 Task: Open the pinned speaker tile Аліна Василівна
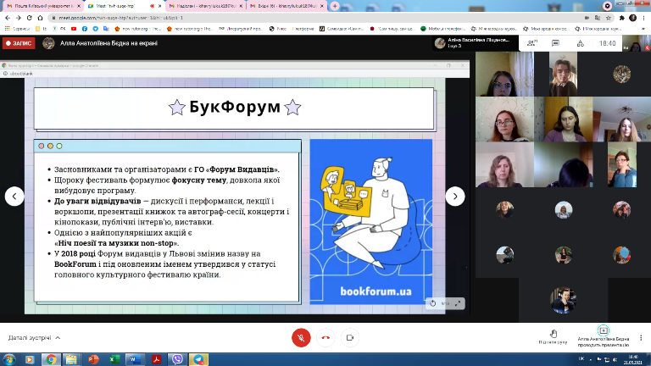tap(475, 42)
